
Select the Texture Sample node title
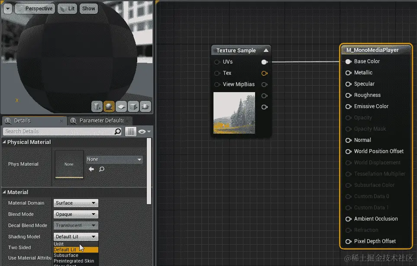[x=236, y=51]
